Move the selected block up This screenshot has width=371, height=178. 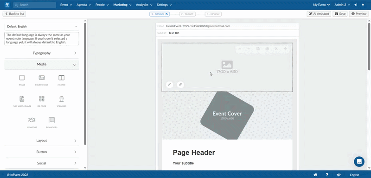240,49
